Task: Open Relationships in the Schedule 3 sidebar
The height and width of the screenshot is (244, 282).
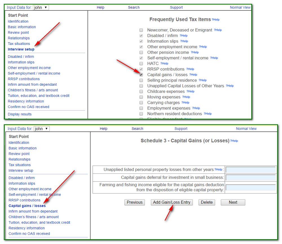Action: pos(19,159)
